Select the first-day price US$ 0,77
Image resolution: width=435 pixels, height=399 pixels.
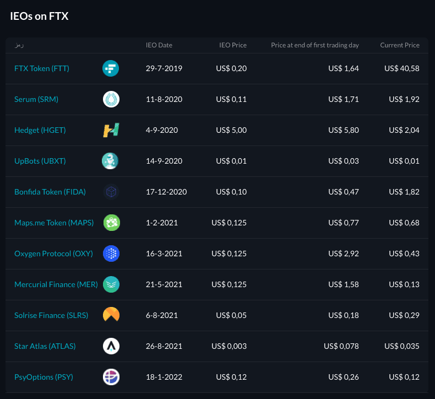pos(344,223)
